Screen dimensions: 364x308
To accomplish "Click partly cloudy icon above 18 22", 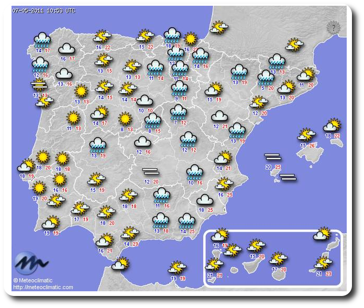I will (332, 125).
